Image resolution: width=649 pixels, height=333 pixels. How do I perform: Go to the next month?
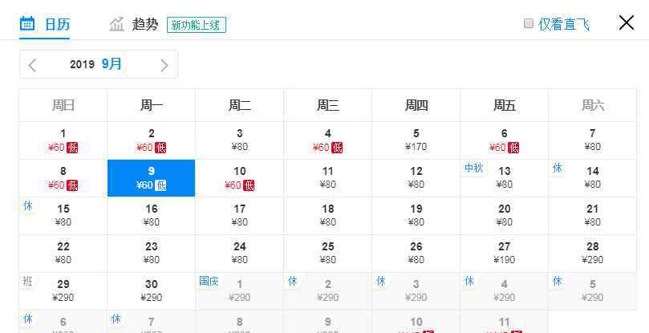click(x=164, y=65)
